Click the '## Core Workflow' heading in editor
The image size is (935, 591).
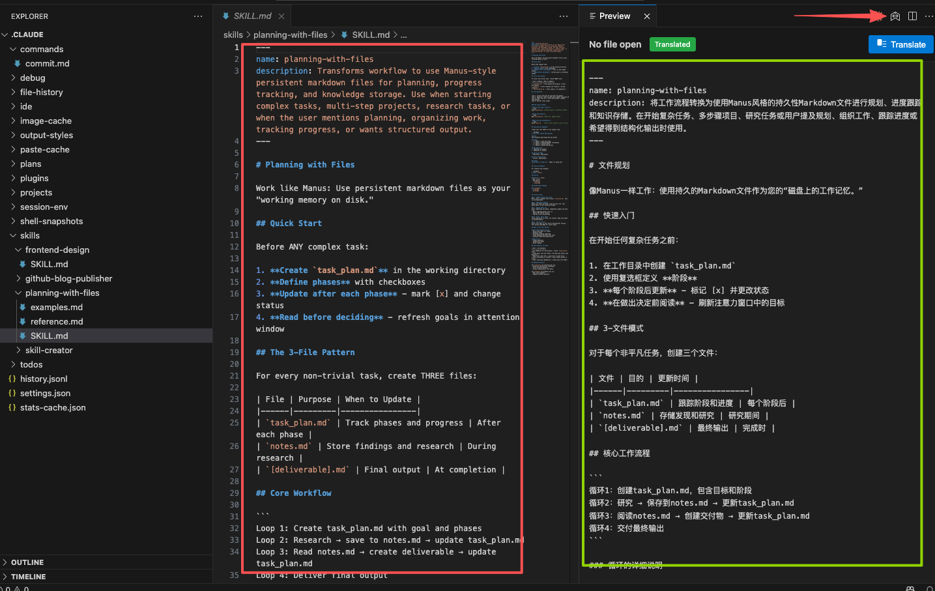pyautogui.click(x=293, y=493)
